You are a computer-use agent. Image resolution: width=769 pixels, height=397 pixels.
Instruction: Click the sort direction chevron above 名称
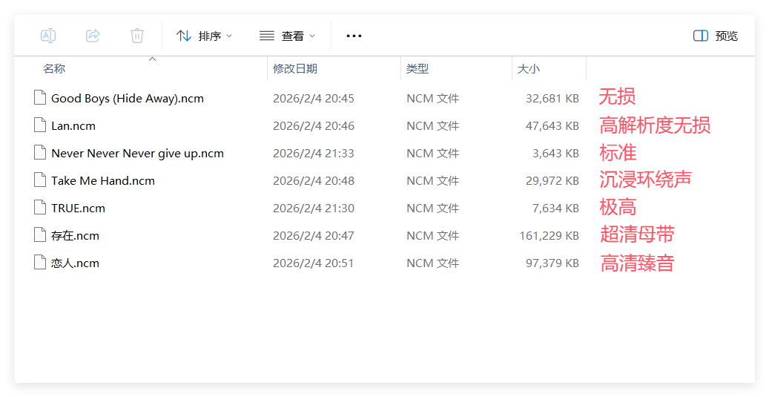(153, 59)
